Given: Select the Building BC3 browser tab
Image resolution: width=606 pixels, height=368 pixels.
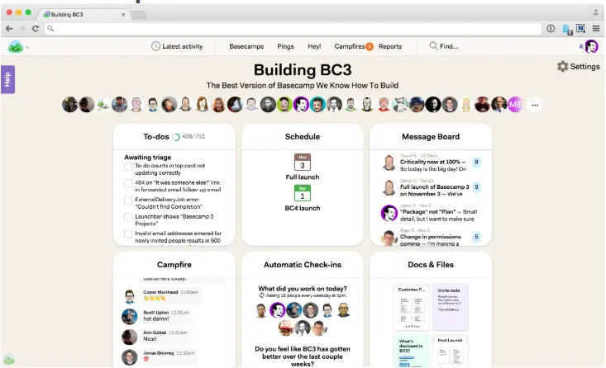Looking at the screenshot, I should click(84, 14).
